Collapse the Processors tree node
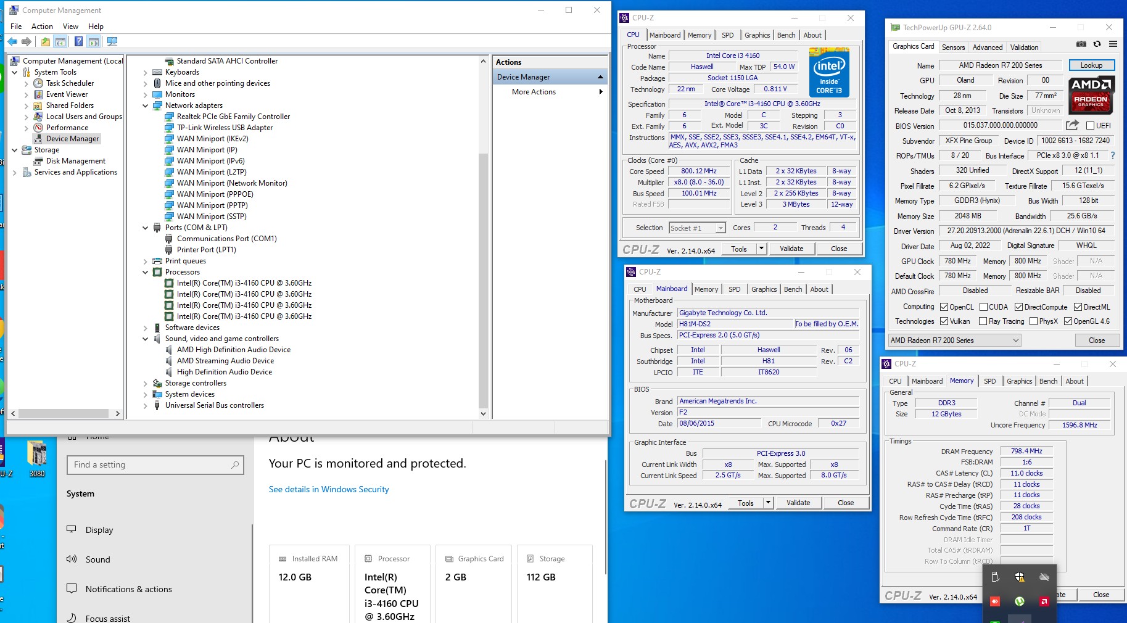Screen dimensions: 1127x623 146,272
